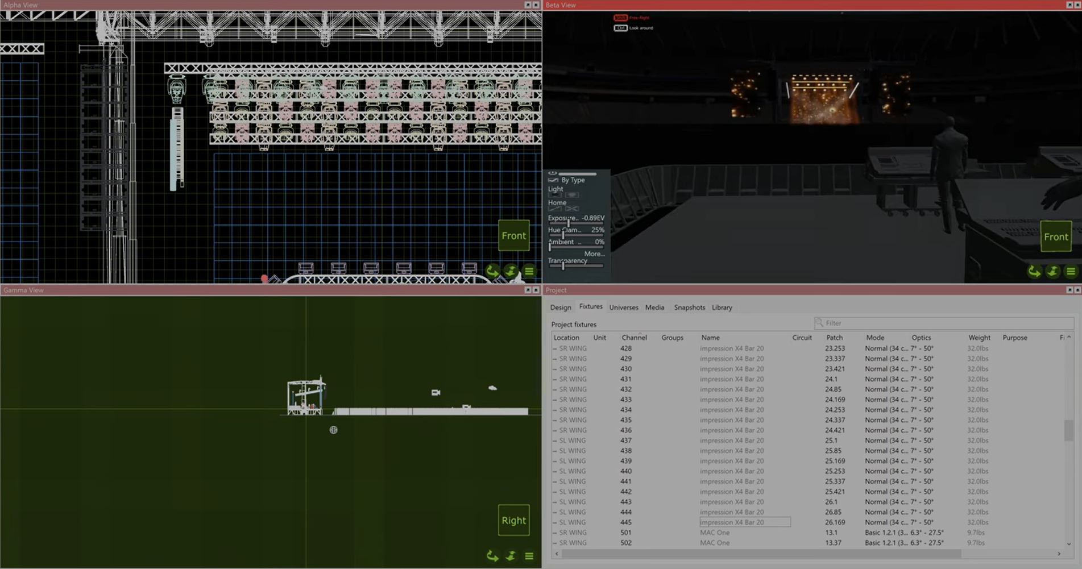
Task: Open the hamburger view menu in Gamma View
Action: [529, 556]
